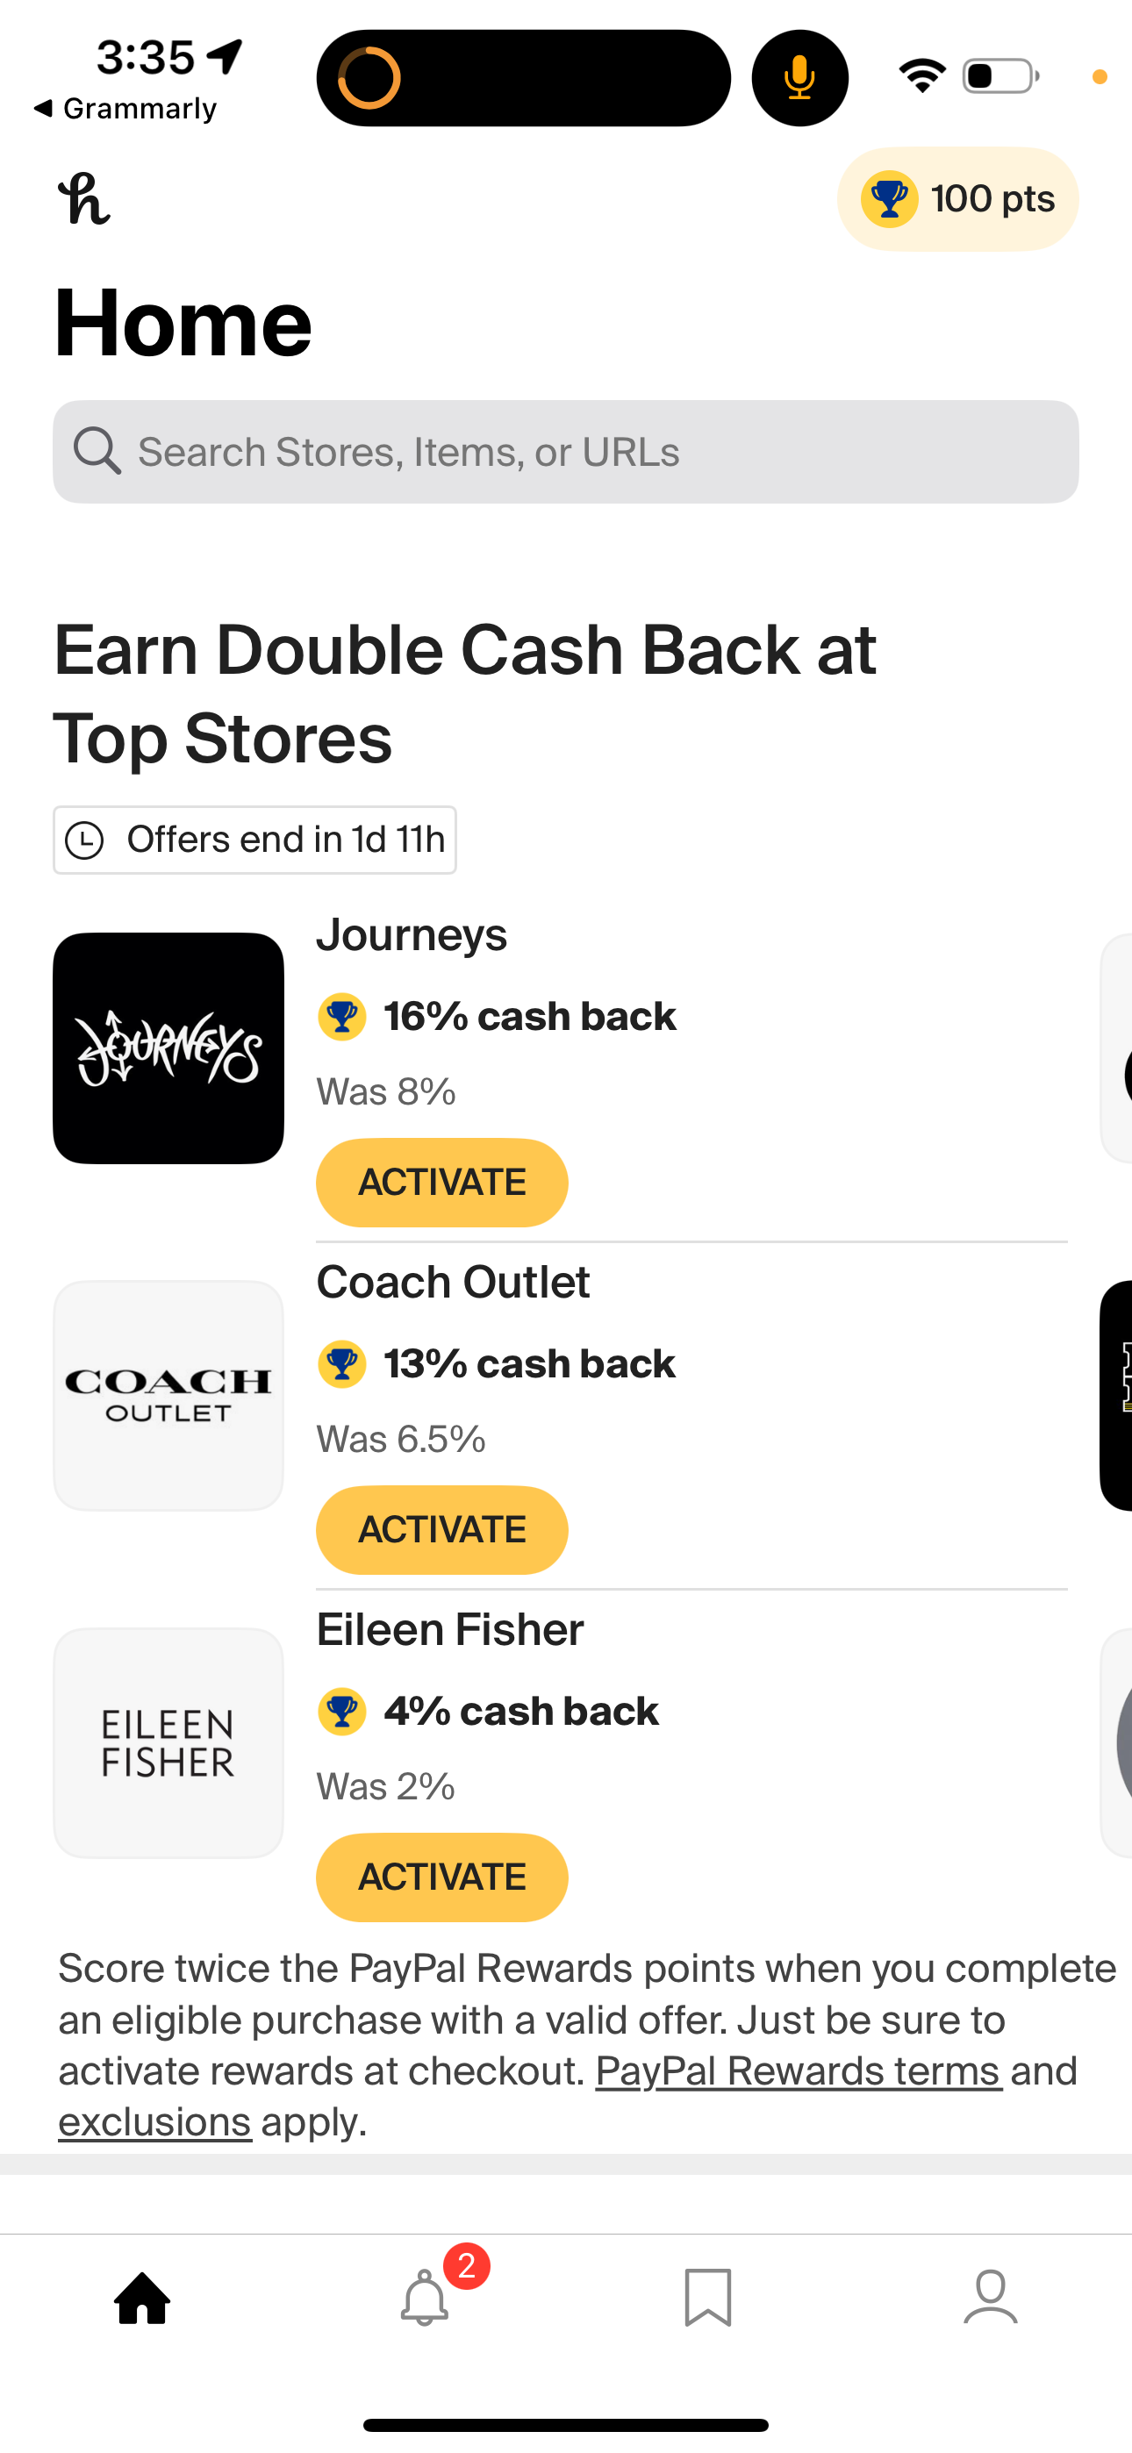Screen dimensions: 1132x2453
Task: Open the exclusions link
Action: point(154,2122)
